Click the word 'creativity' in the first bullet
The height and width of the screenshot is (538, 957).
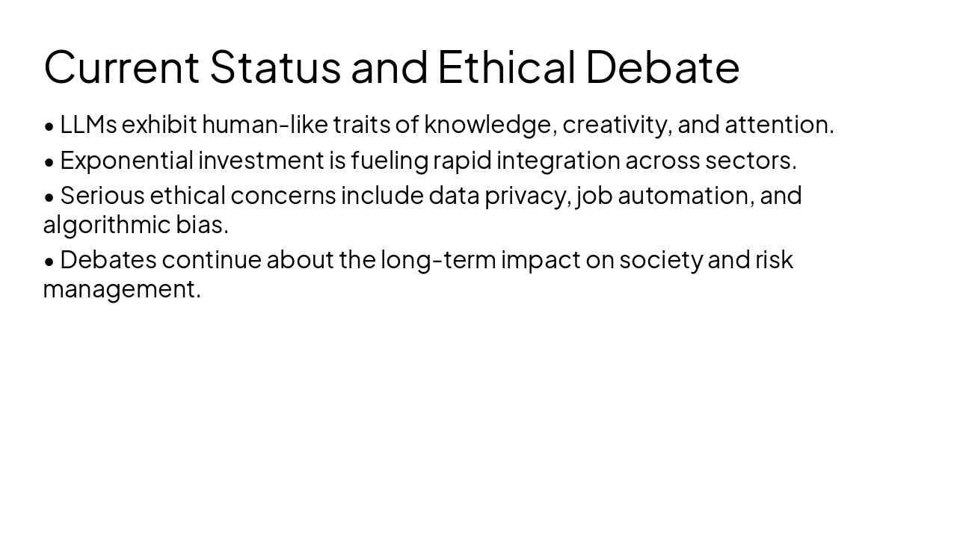[x=615, y=124]
